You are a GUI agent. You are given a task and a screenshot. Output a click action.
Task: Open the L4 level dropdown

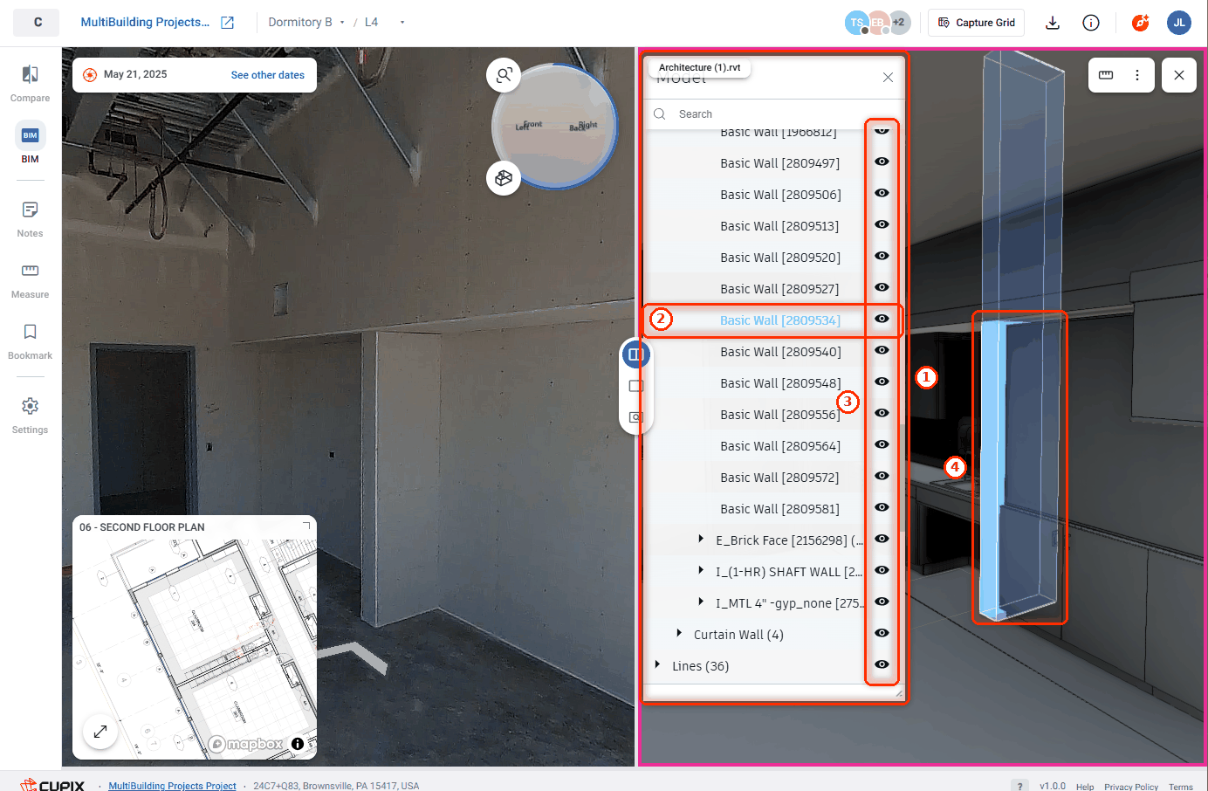384,23
